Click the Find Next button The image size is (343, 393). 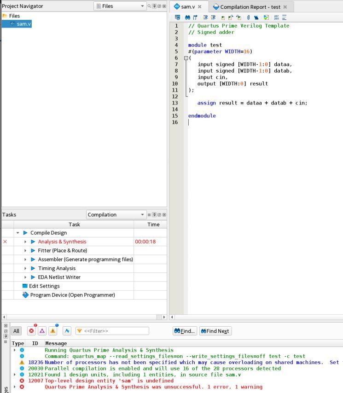click(x=215, y=331)
